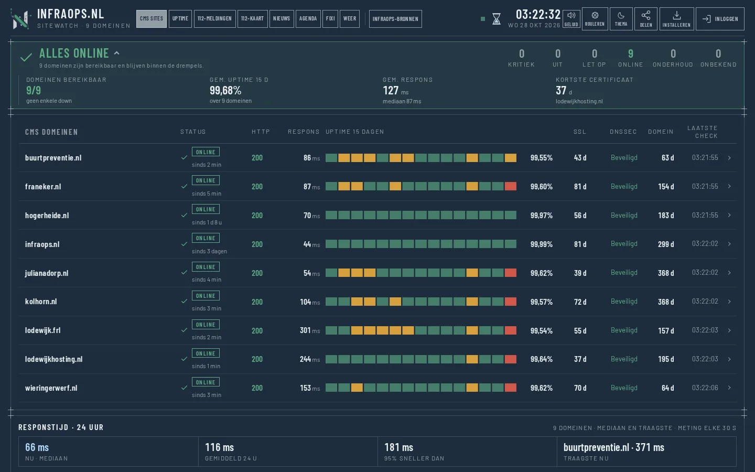Click the hourglass icon beside the clock
Viewport: 755px width, 472px height.
point(497,19)
